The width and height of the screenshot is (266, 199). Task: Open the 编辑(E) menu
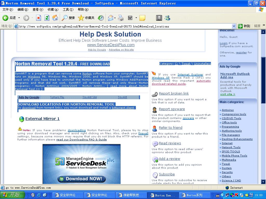23,10
